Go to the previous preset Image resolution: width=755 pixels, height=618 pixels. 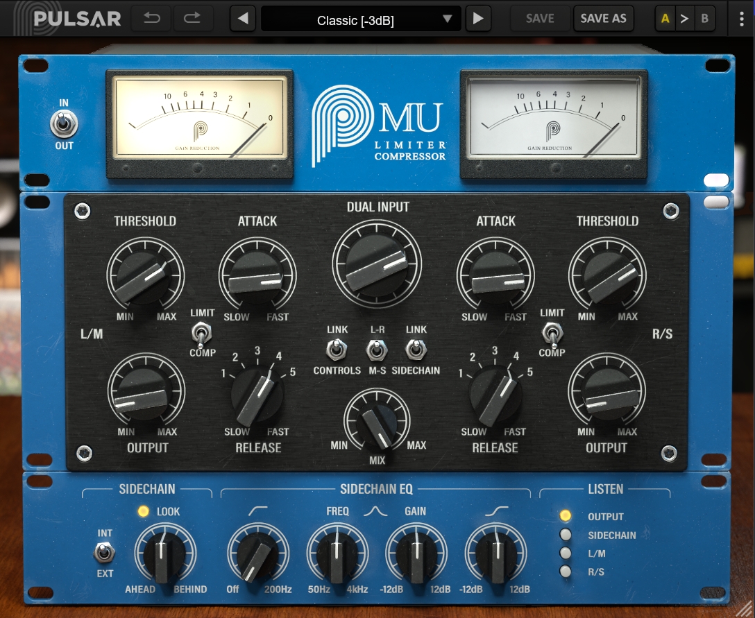[x=243, y=18]
